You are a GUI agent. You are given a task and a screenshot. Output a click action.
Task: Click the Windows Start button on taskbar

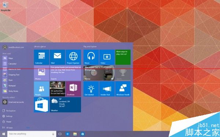coord(4,134)
